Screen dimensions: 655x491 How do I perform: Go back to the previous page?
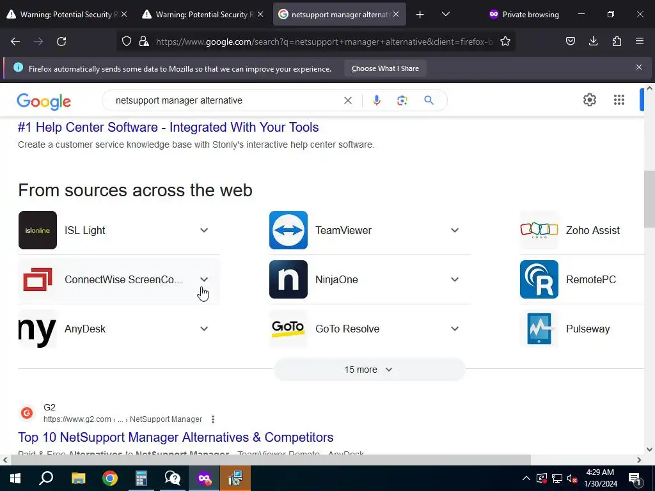15,42
